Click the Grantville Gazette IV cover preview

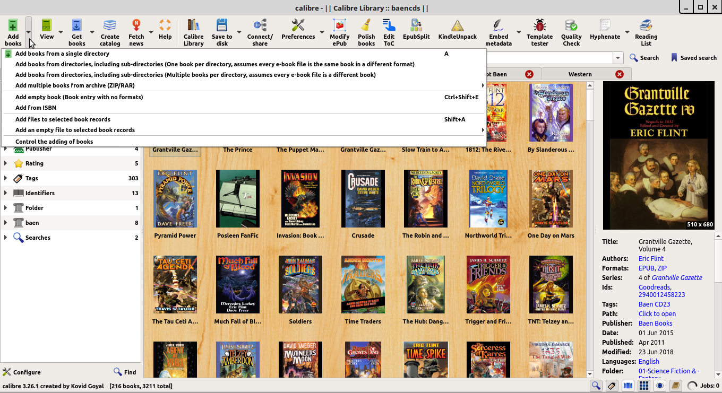659,155
